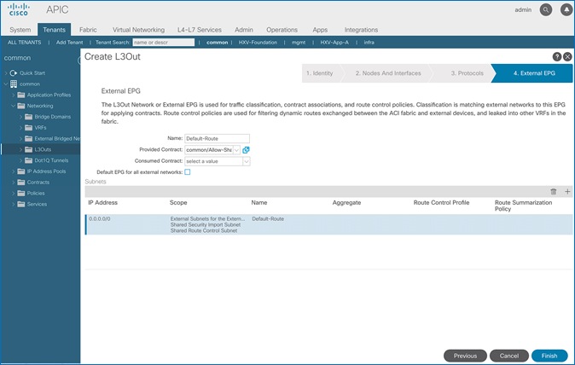Image resolution: width=575 pixels, height=365 pixels.
Task: Click the External Bridged Networks folder icon
Action: click(29, 138)
